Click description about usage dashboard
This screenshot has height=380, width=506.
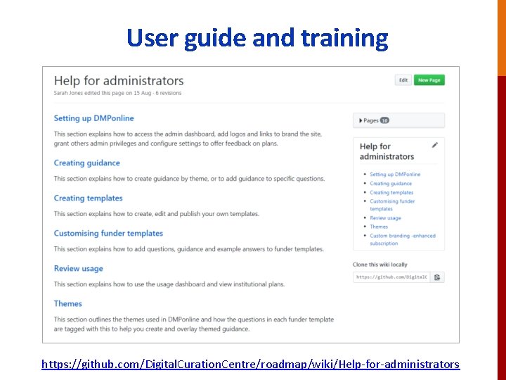[x=169, y=284]
